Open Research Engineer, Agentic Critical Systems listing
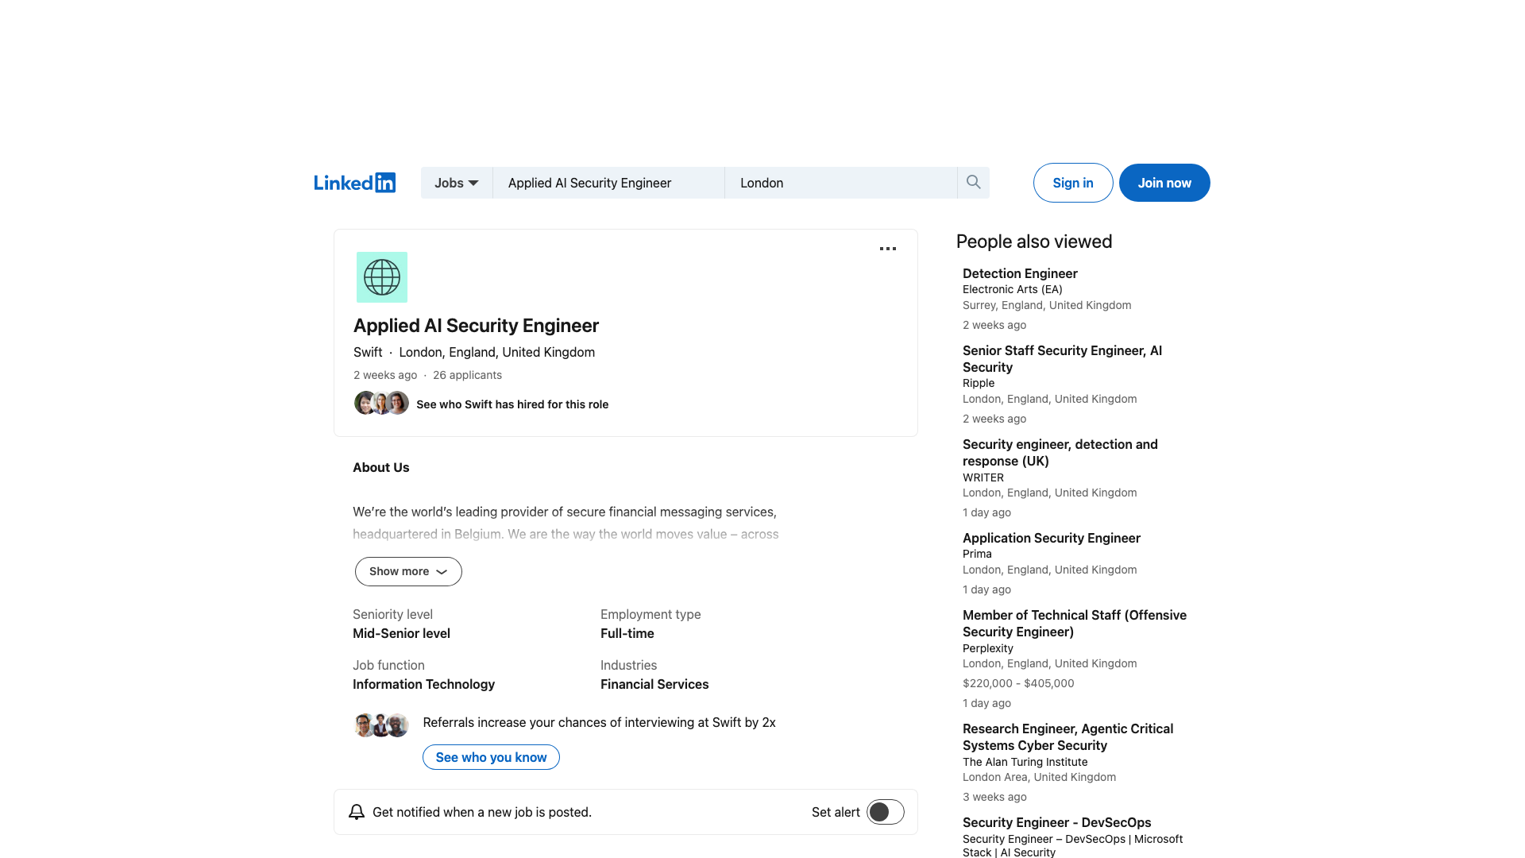This screenshot has width=1525, height=858. point(1067,736)
